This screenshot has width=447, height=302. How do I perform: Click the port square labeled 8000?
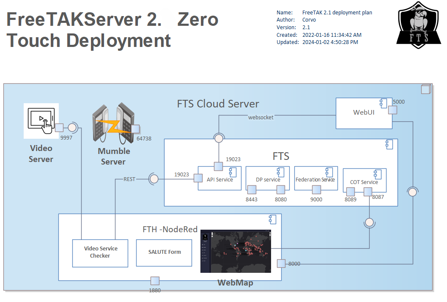[x=281, y=264]
